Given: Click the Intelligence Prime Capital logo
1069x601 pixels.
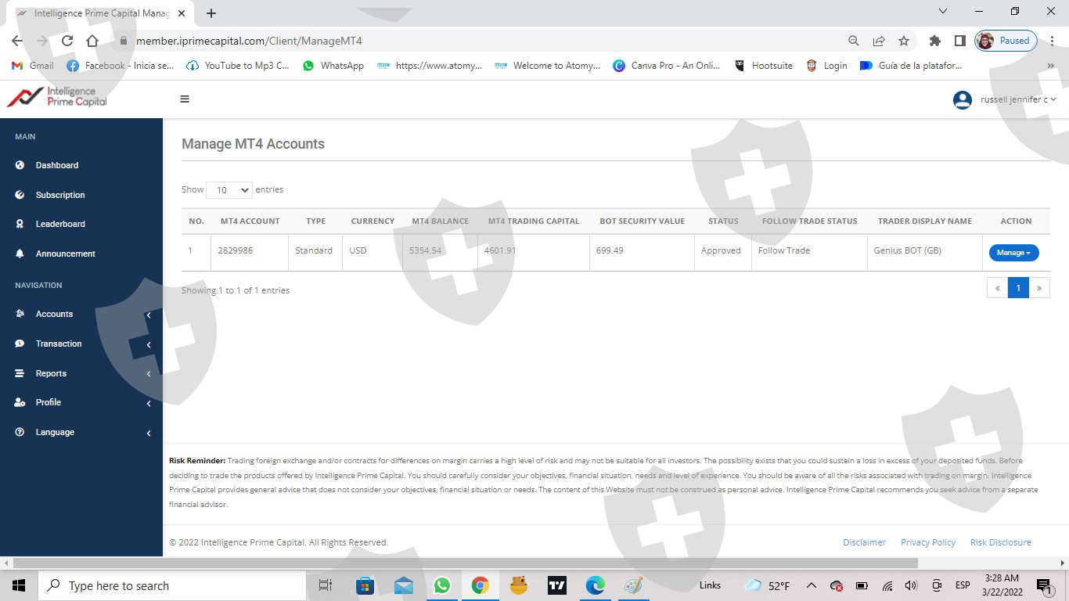Looking at the screenshot, I should pos(56,97).
